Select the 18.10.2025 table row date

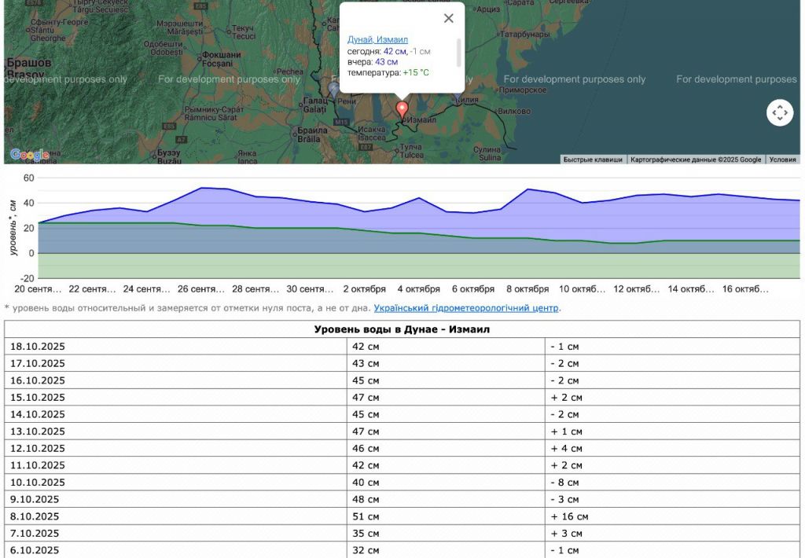click(x=37, y=347)
